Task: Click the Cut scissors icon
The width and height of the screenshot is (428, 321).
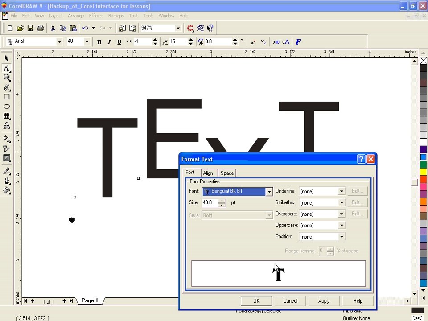Action: pyautogui.click(x=53, y=28)
